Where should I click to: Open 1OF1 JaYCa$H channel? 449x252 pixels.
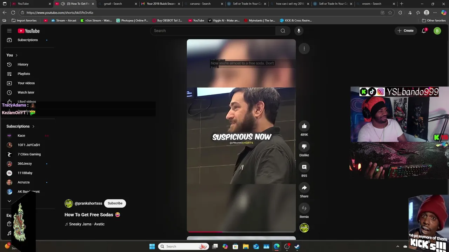[28, 145]
